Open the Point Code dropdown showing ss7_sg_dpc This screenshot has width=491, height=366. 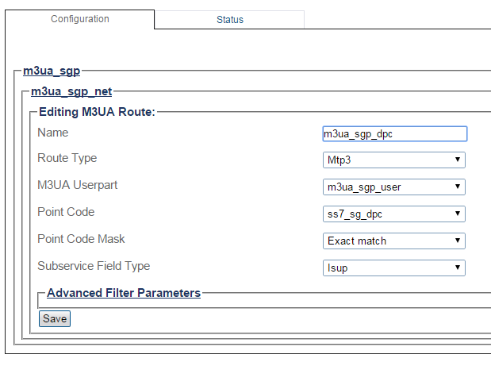[x=394, y=214]
